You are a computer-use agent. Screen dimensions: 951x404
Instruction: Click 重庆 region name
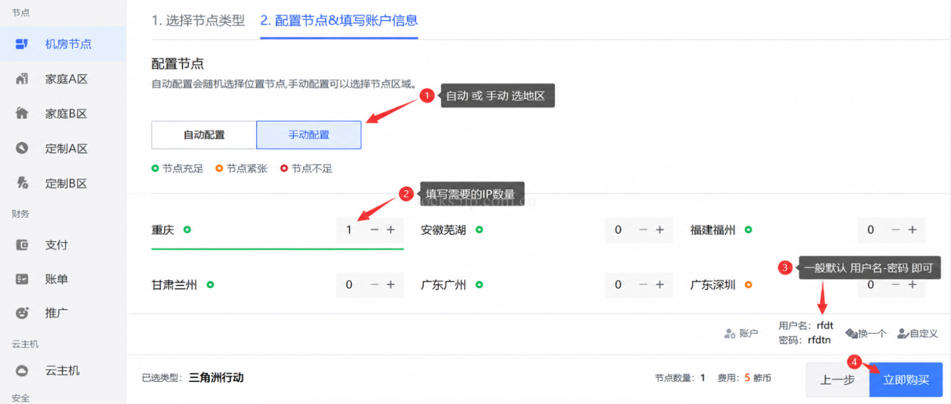[163, 230]
